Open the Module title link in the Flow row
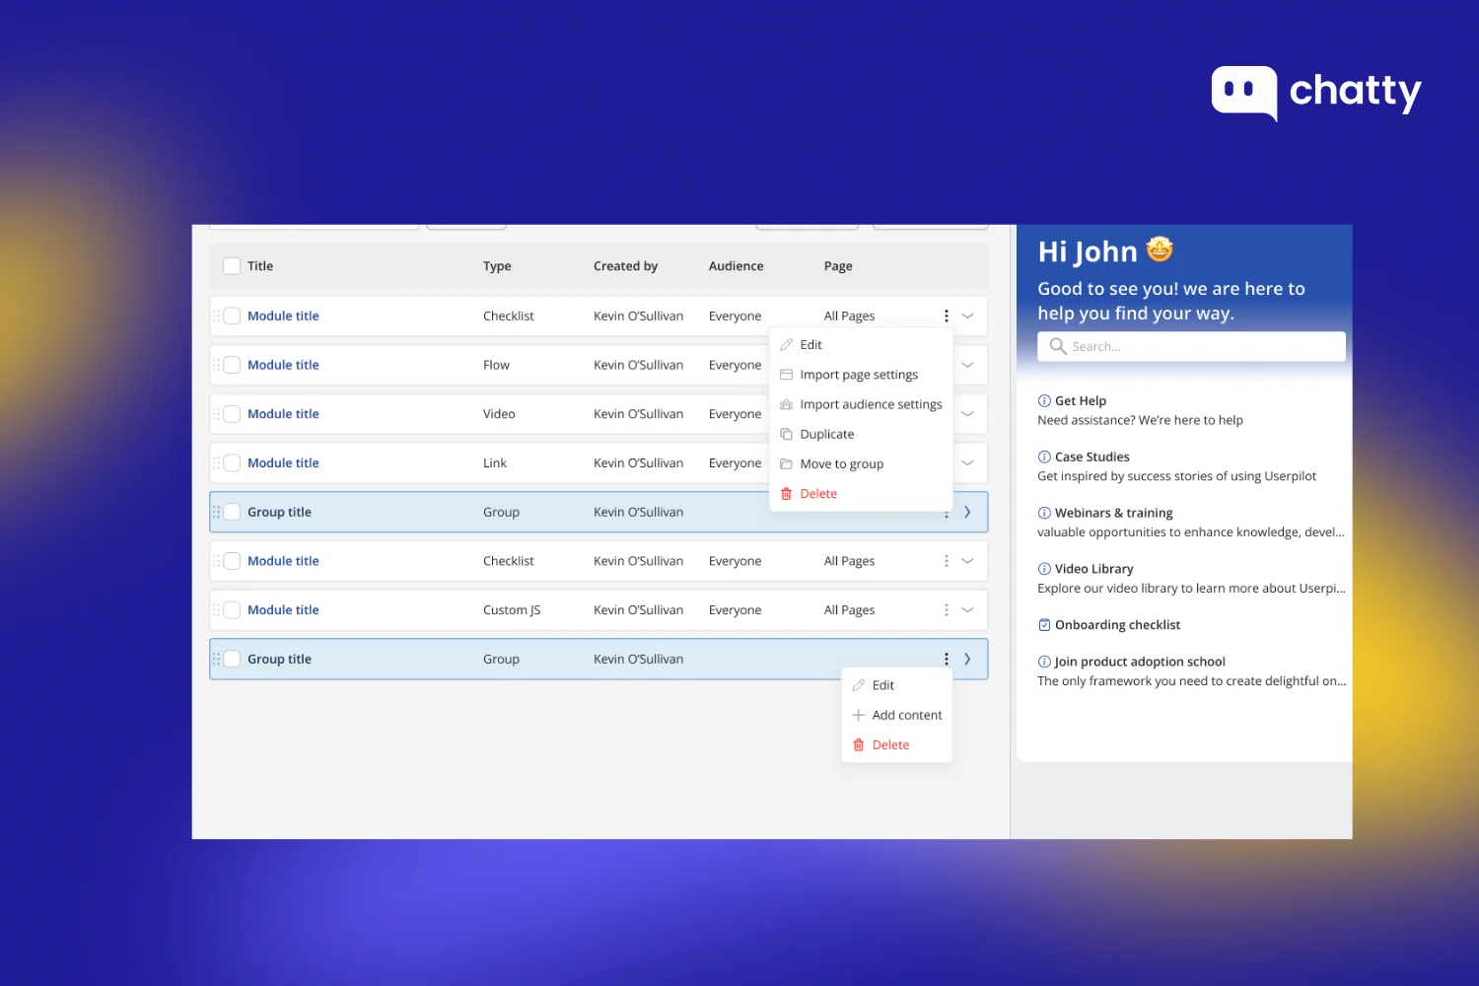Screen dimensions: 1479x986 pos(283,365)
